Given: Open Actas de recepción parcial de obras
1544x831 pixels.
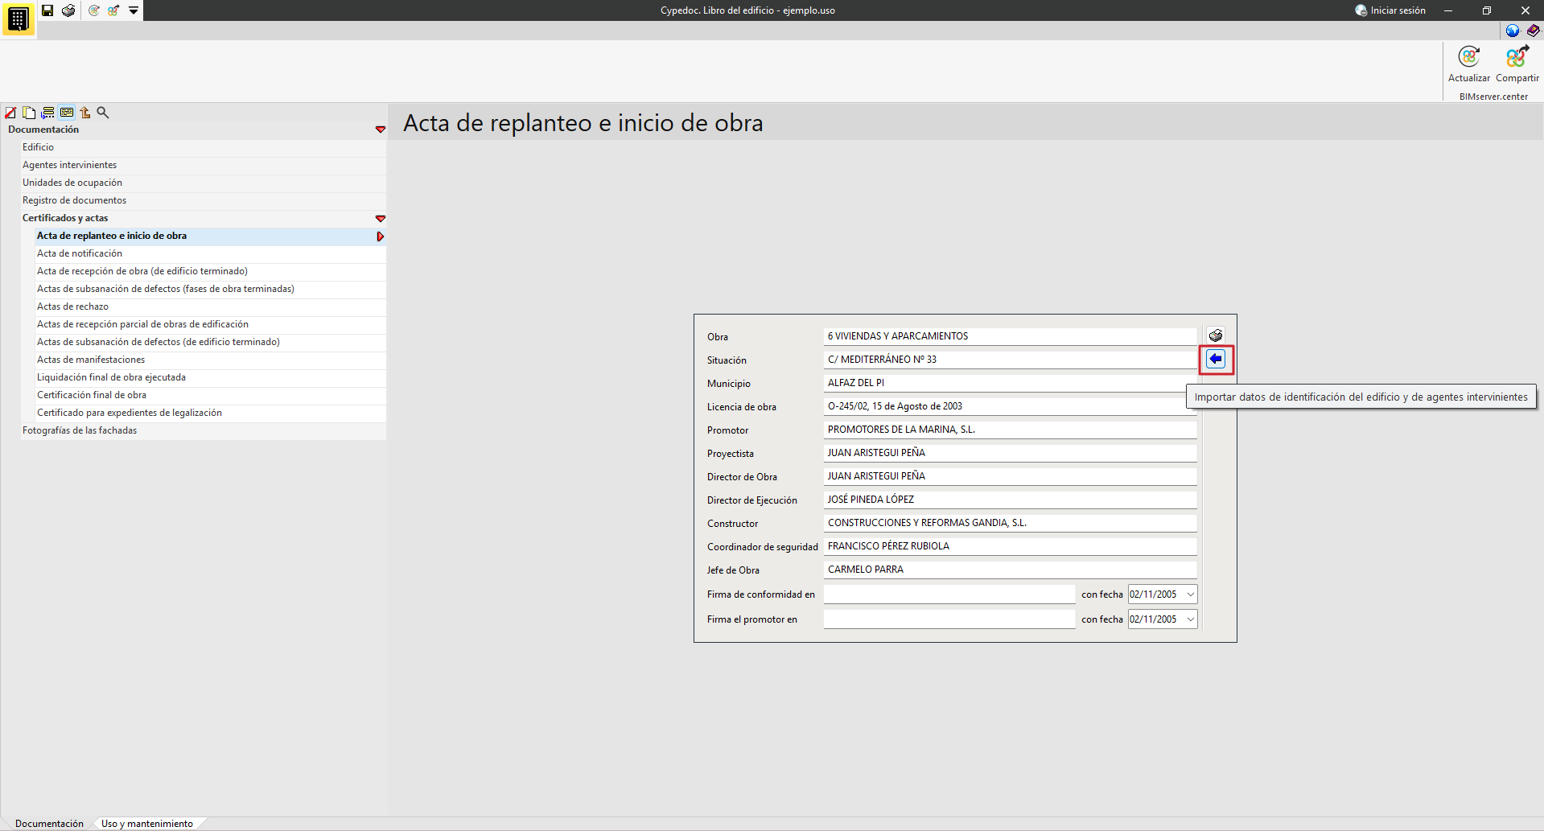Looking at the screenshot, I should click(212, 324).
